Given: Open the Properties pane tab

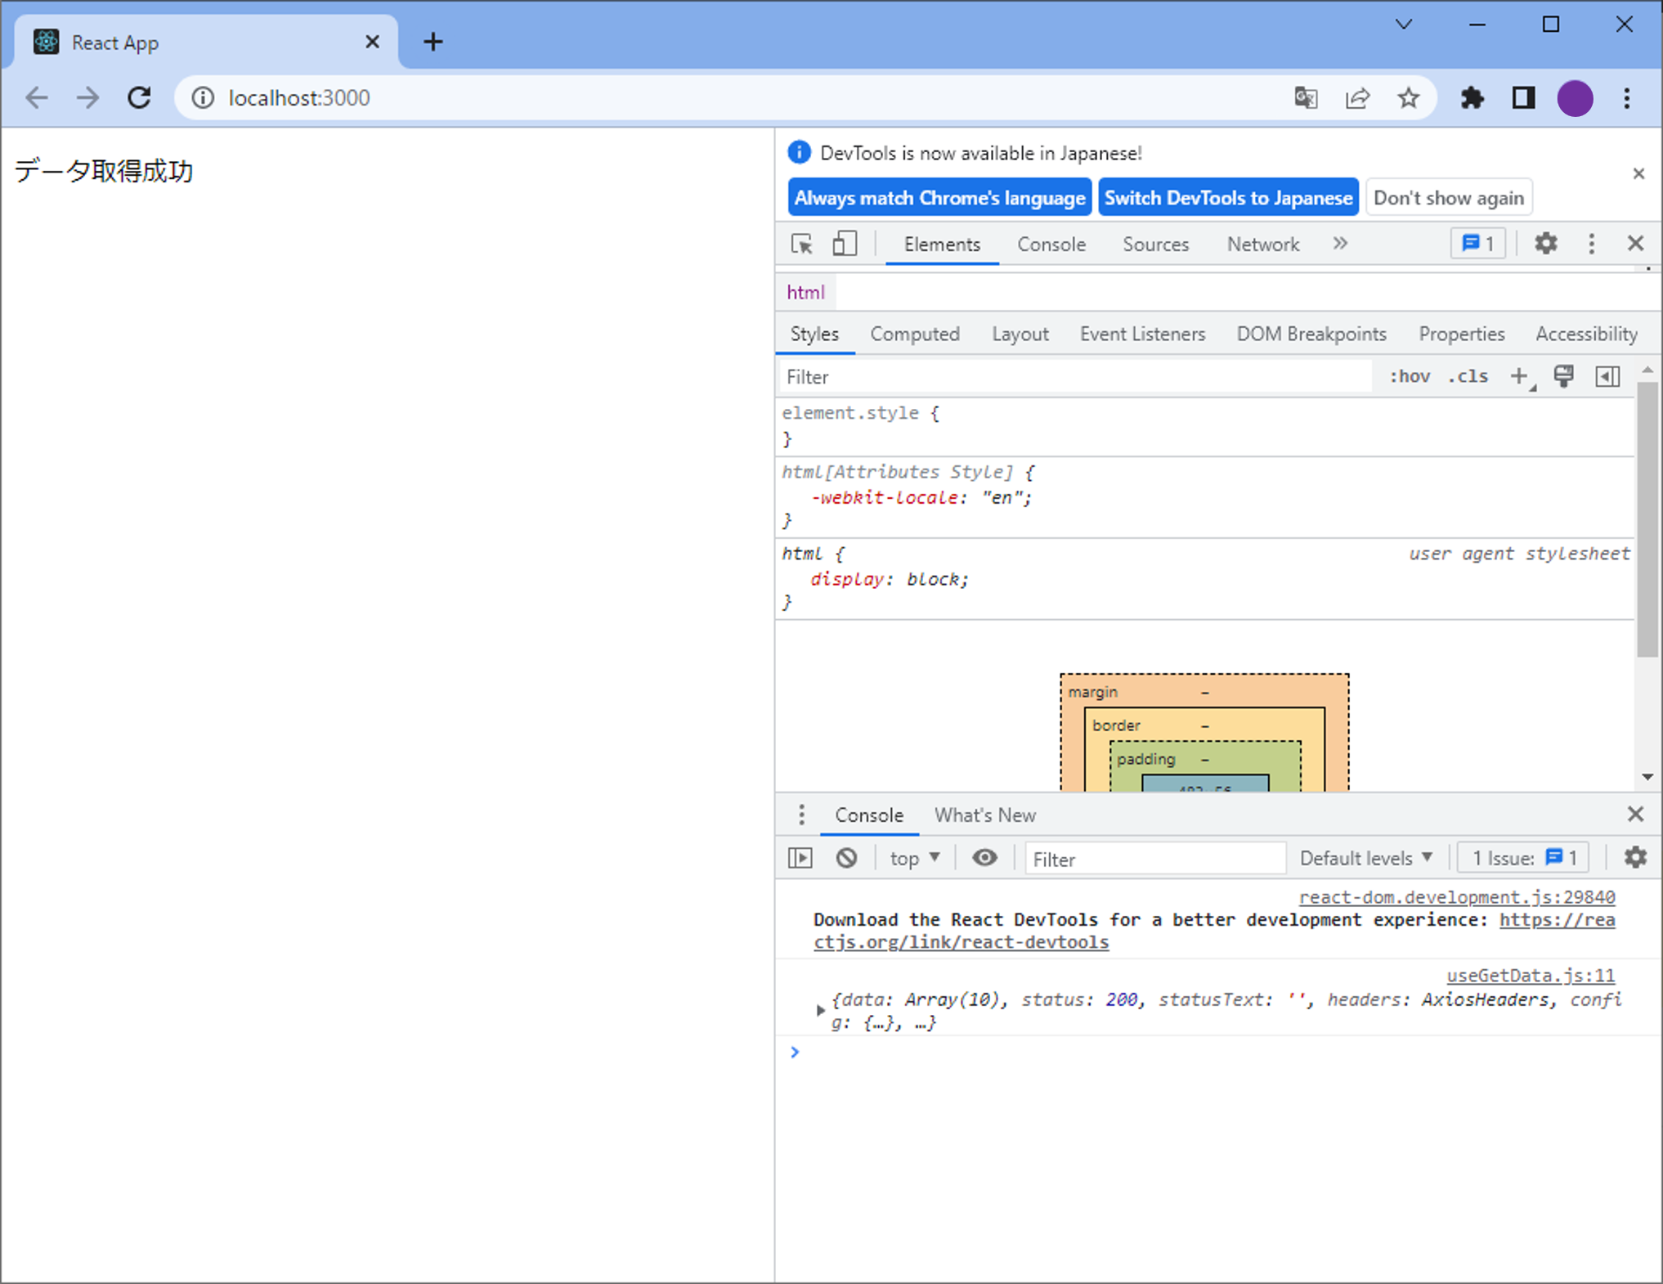Looking at the screenshot, I should coord(1461,334).
